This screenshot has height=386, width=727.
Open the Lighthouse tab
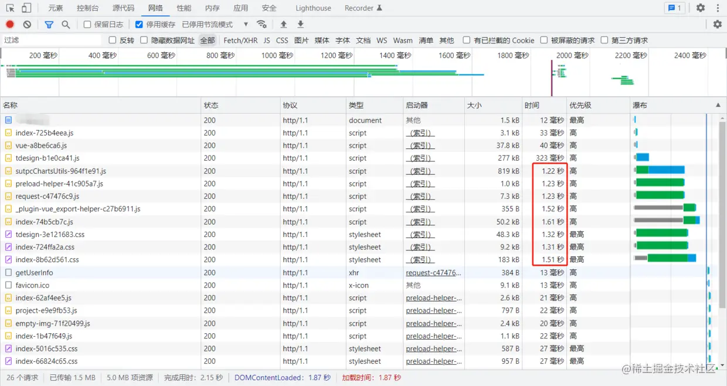pos(313,8)
